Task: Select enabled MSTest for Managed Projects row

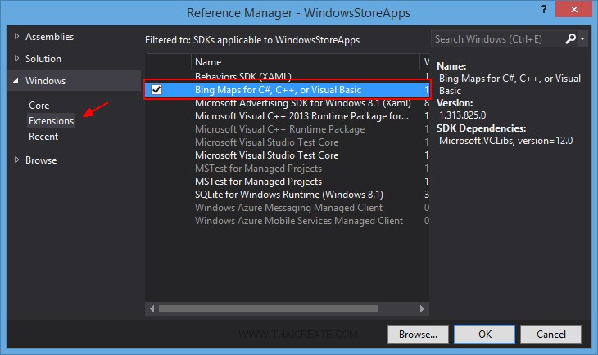Action: click(287, 182)
